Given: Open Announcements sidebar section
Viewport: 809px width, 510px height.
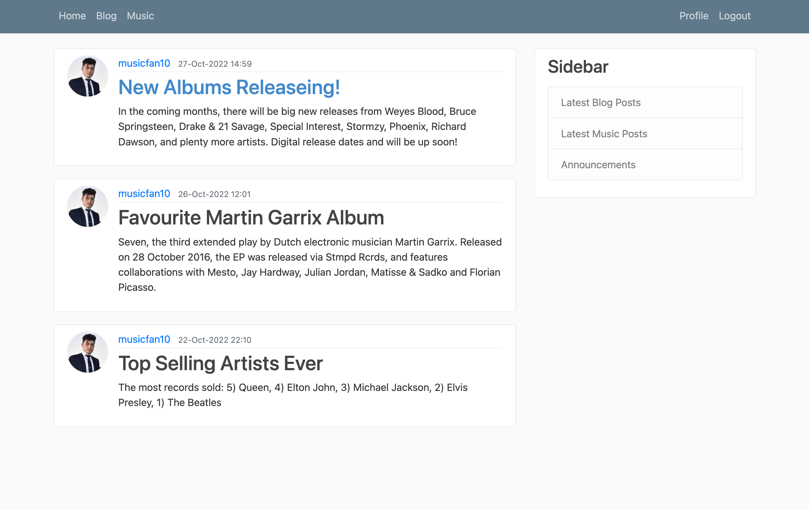Looking at the screenshot, I should coord(597,164).
